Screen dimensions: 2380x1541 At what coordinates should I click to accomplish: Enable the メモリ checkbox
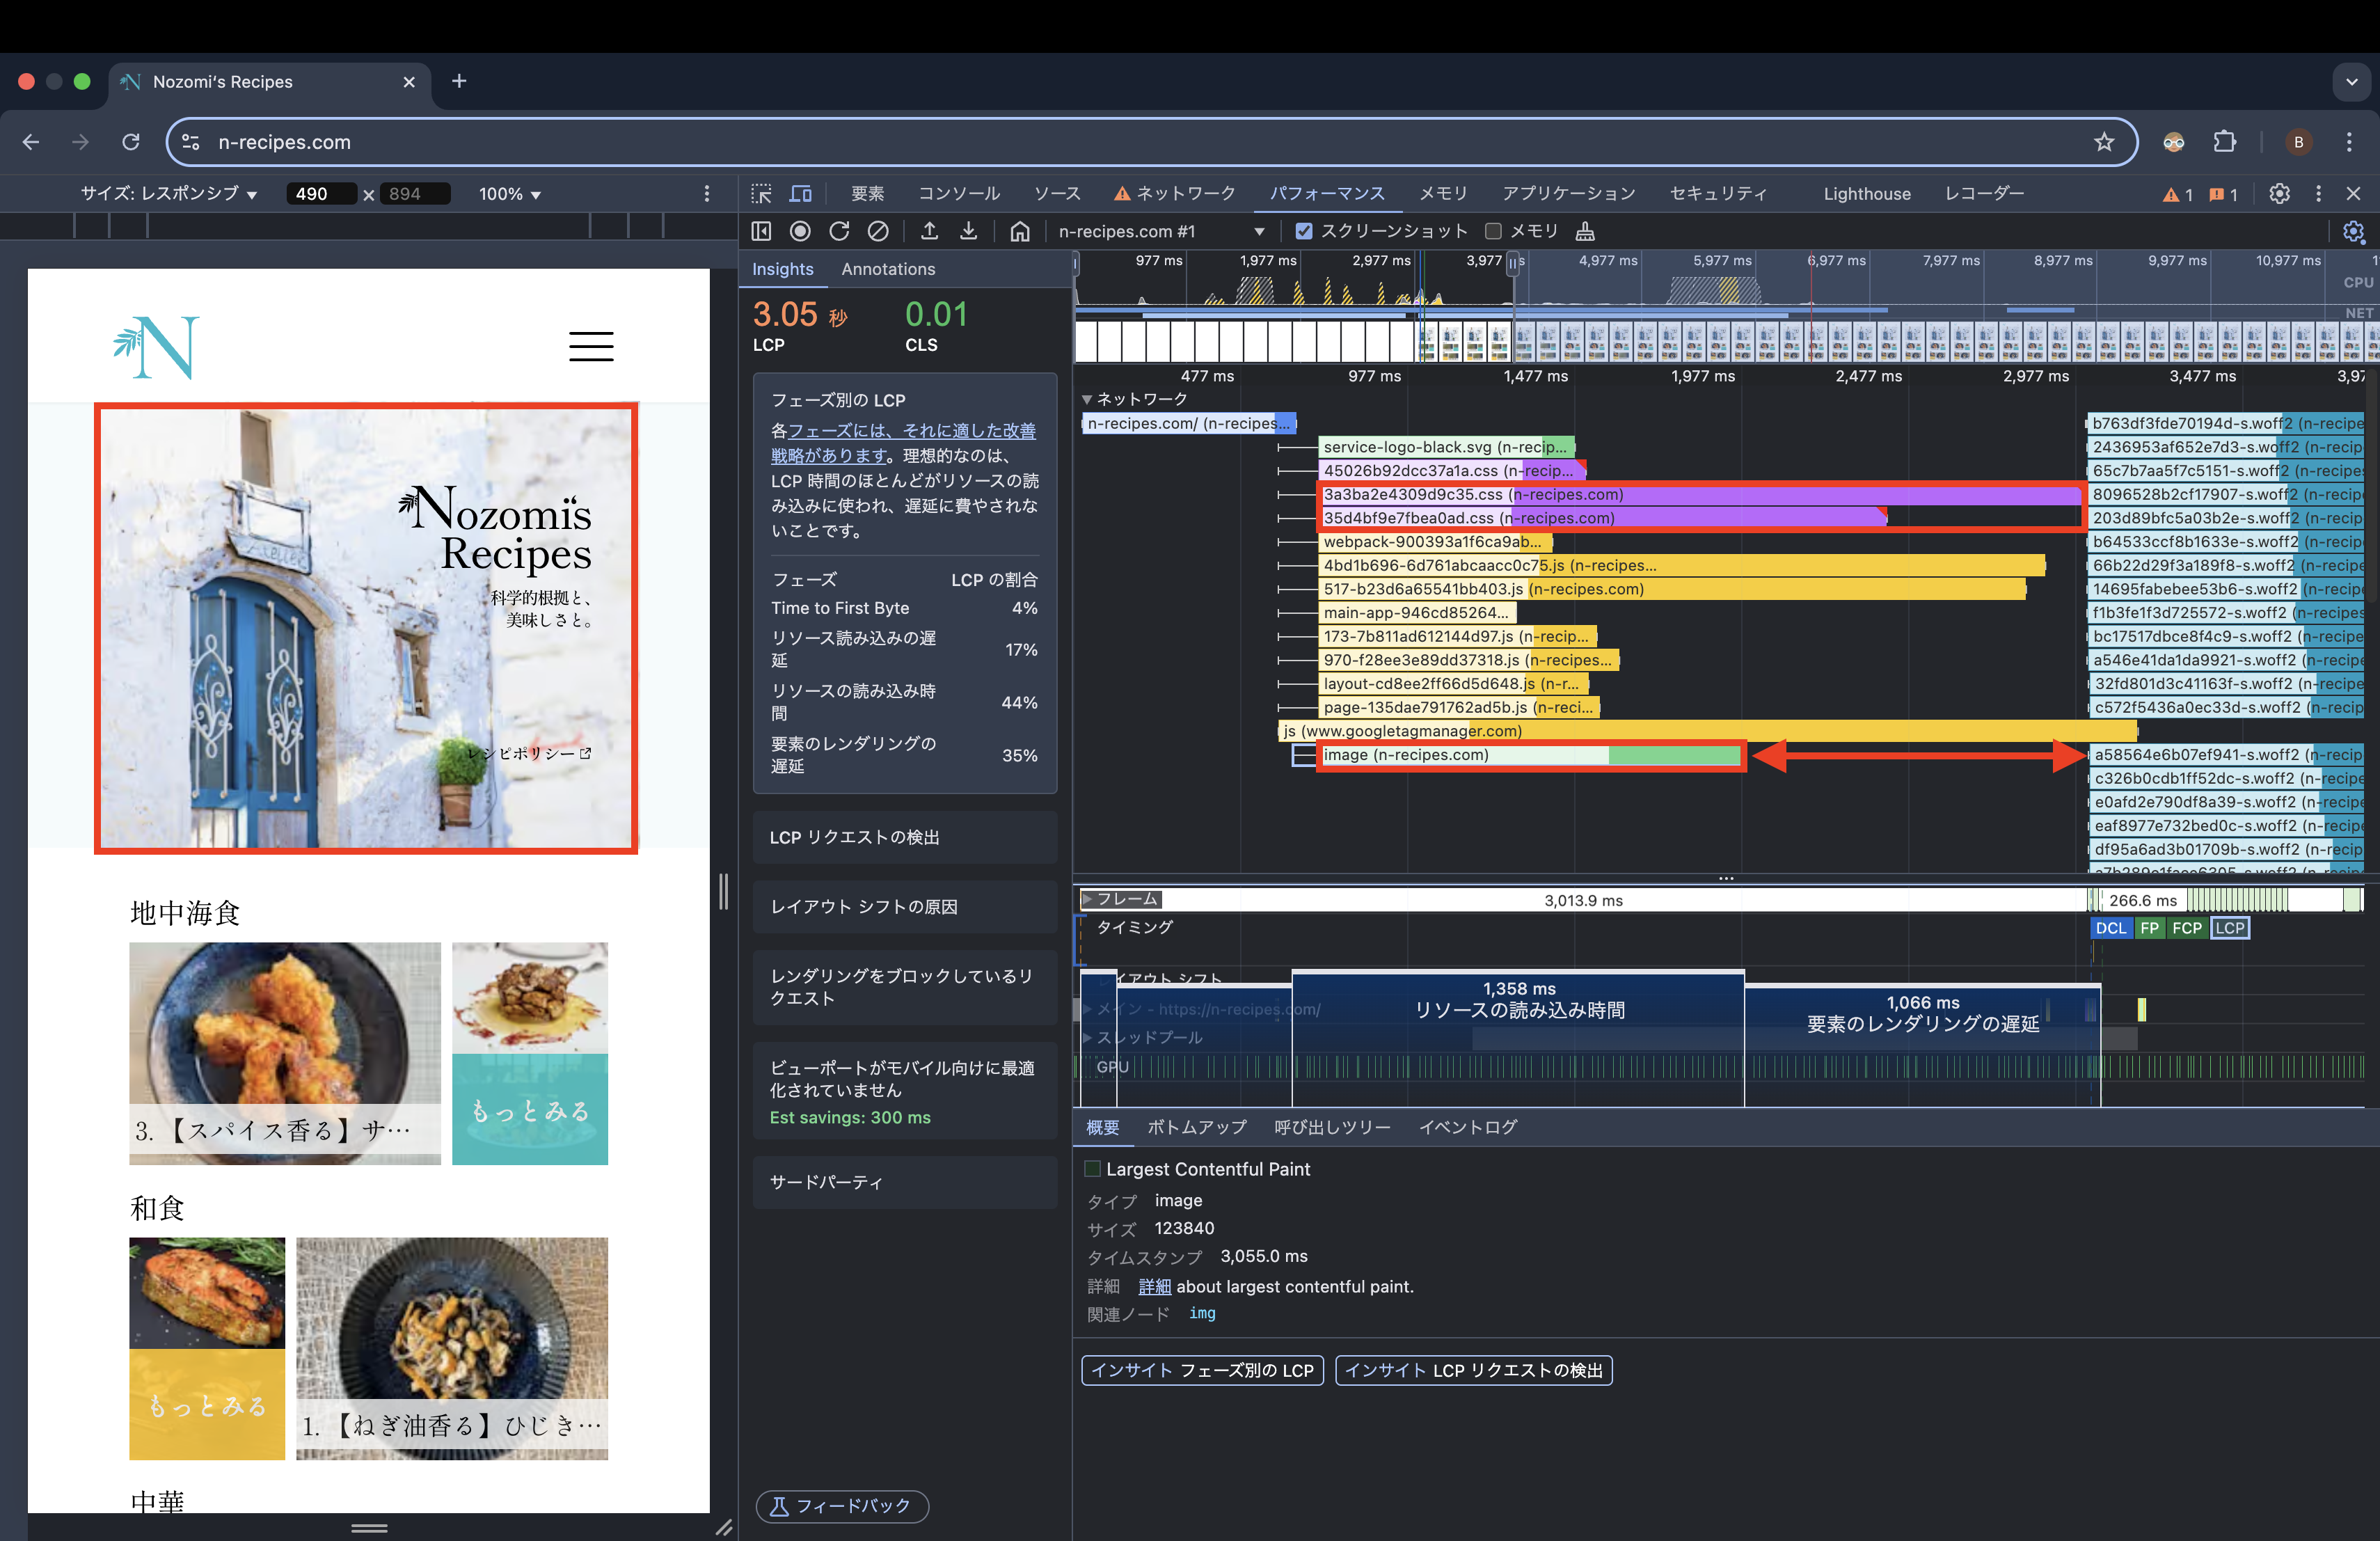click(x=1493, y=231)
